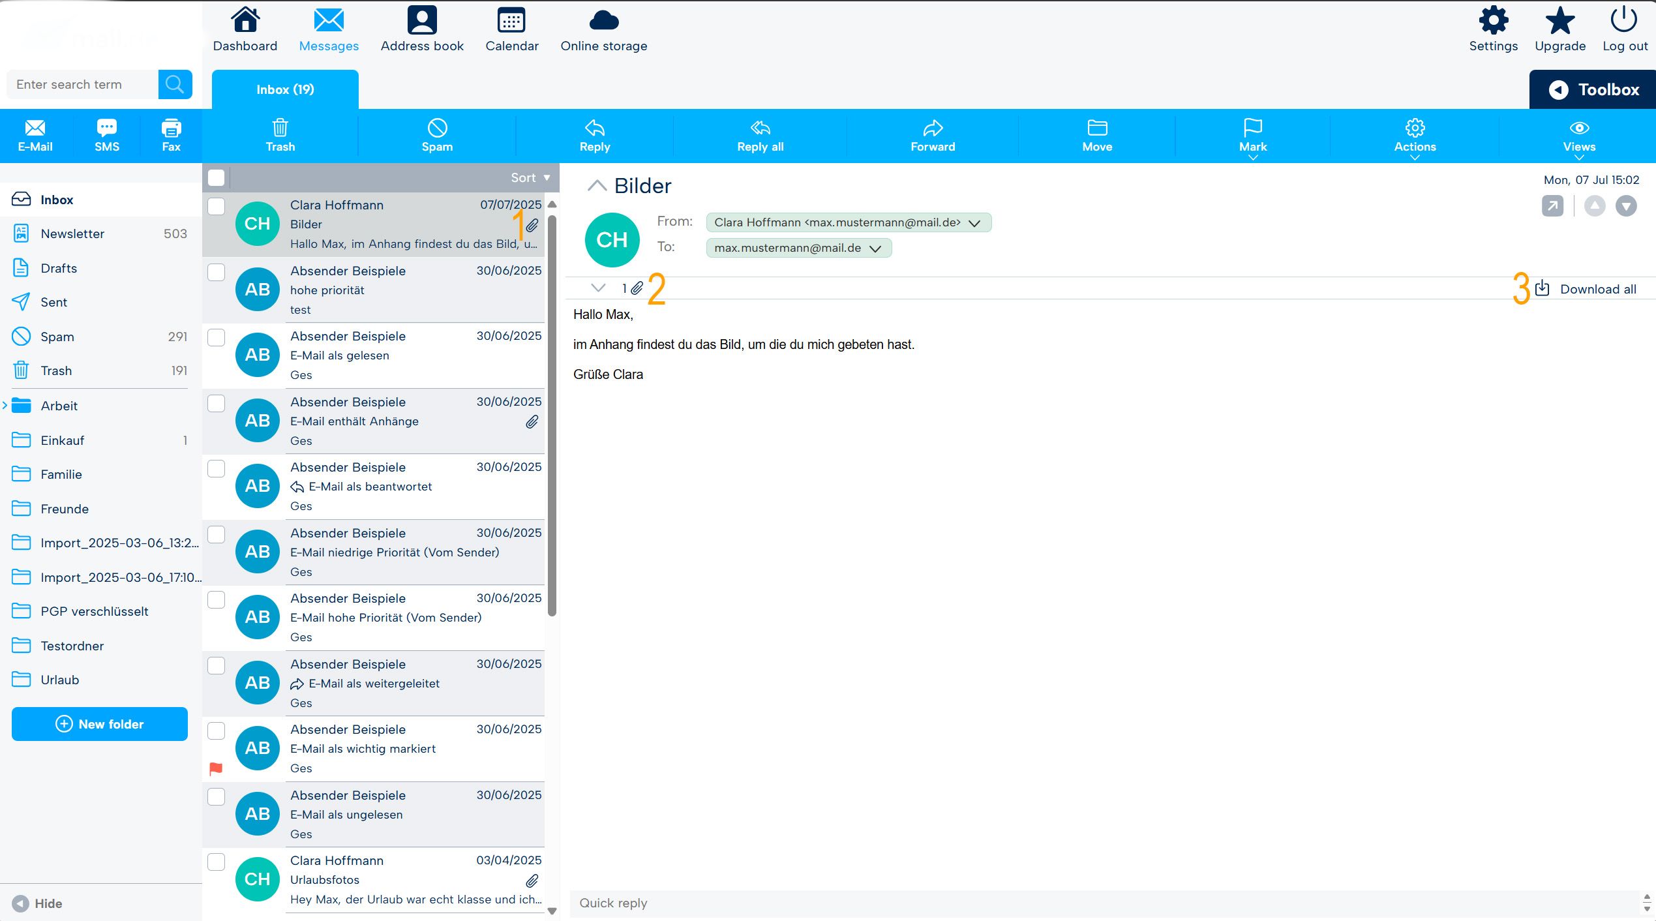Open the Dashboard home icon
Screen dimensions: 1656x921
tap(245, 20)
